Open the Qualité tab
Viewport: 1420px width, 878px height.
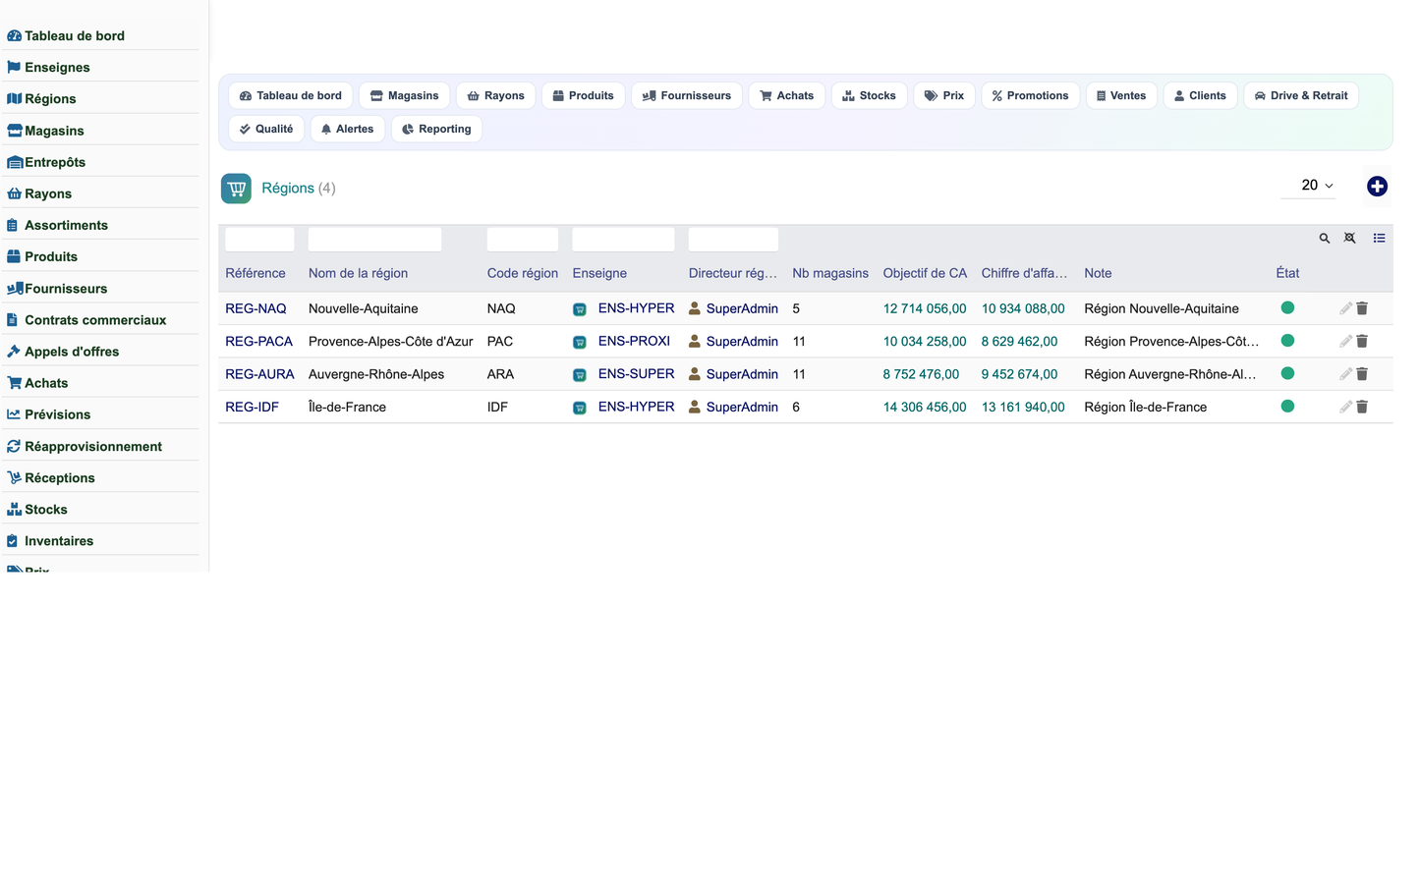pos(266,130)
